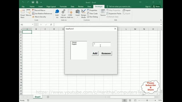Open the Name Box dropdown
Viewport: 182px width, 102px height.
coord(33,24)
